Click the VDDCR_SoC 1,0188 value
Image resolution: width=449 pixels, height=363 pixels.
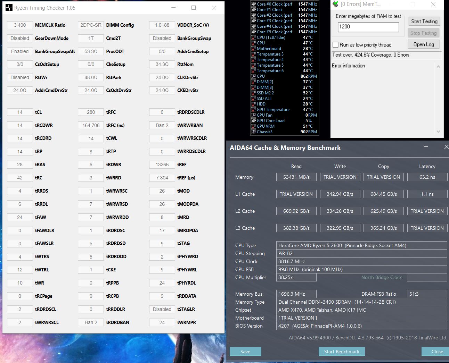(162, 25)
